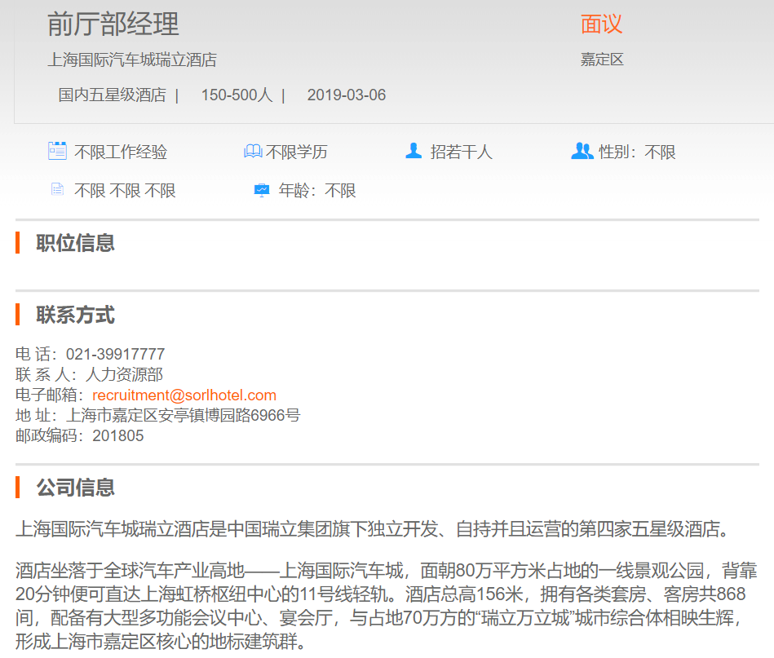The height and width of the screenshot is (658, 774).
Task: Click the posting date 2019-03-06
Action: [x=346, y=95]
